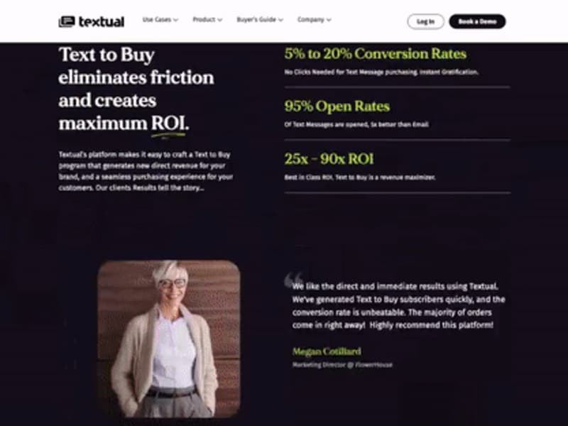Click the 'No Clicks Needed for Text Message purchasing' line
This screenshot has width=568, height=426.
click(381, 72)
